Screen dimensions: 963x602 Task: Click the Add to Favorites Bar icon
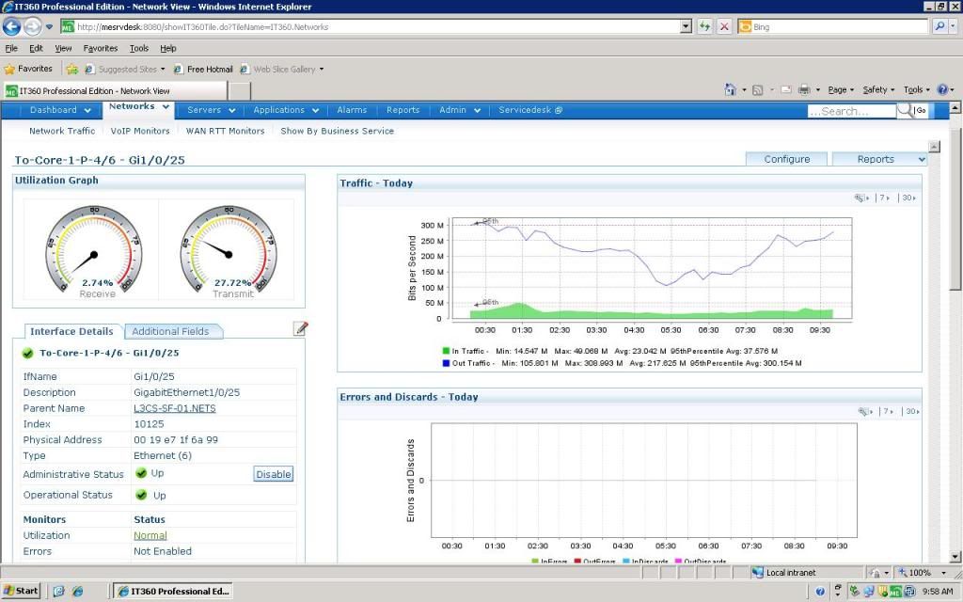pos(71,70)
